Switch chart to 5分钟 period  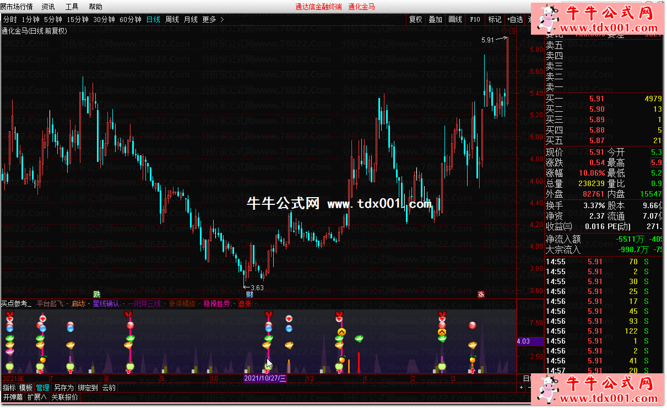pyautogui.click(x=53, y=19)
